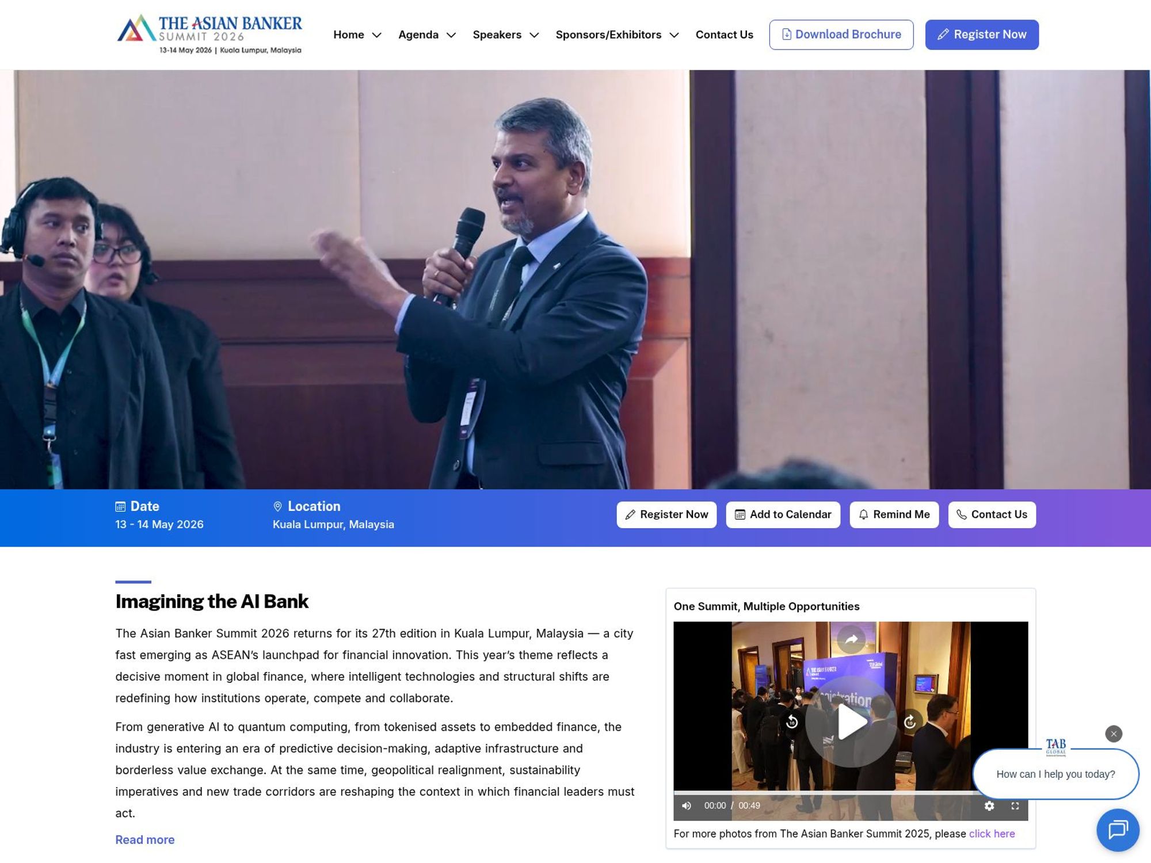
Task: Enter fullscreen on the summit video
Action: [x=1015, y=806]
